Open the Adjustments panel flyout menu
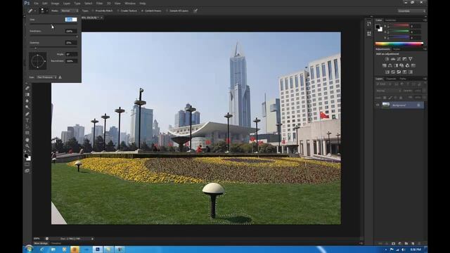This screenshot has width=450, height=253. (425, 49)
